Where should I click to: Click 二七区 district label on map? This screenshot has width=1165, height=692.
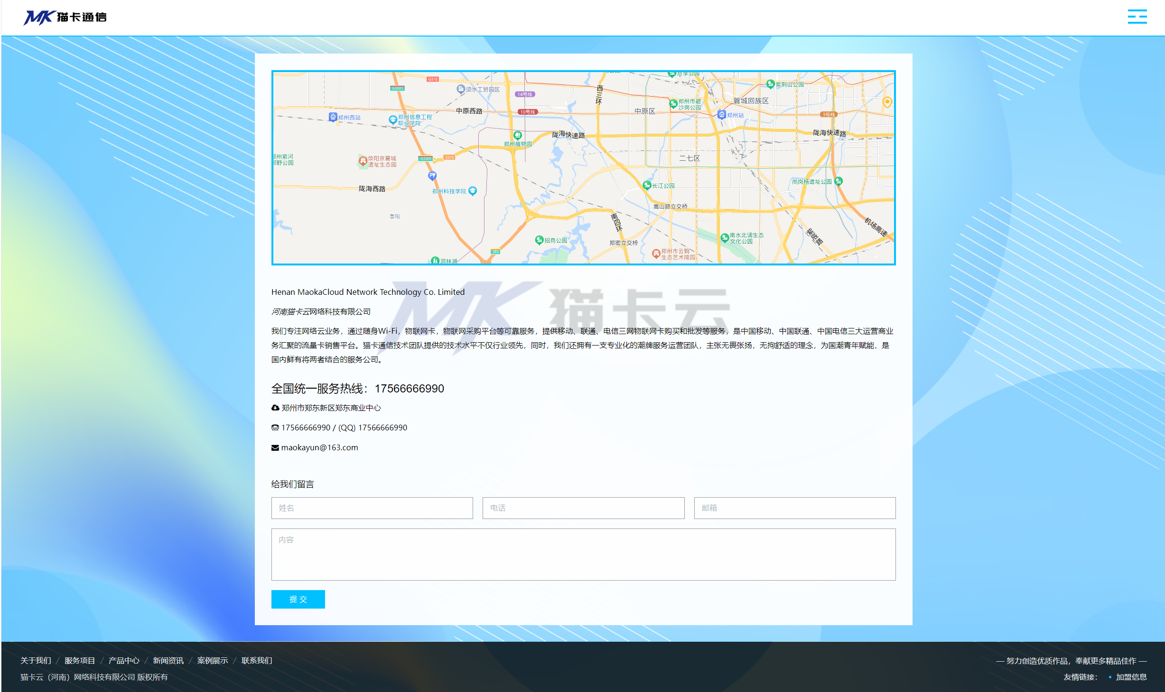tap(690, 158)
